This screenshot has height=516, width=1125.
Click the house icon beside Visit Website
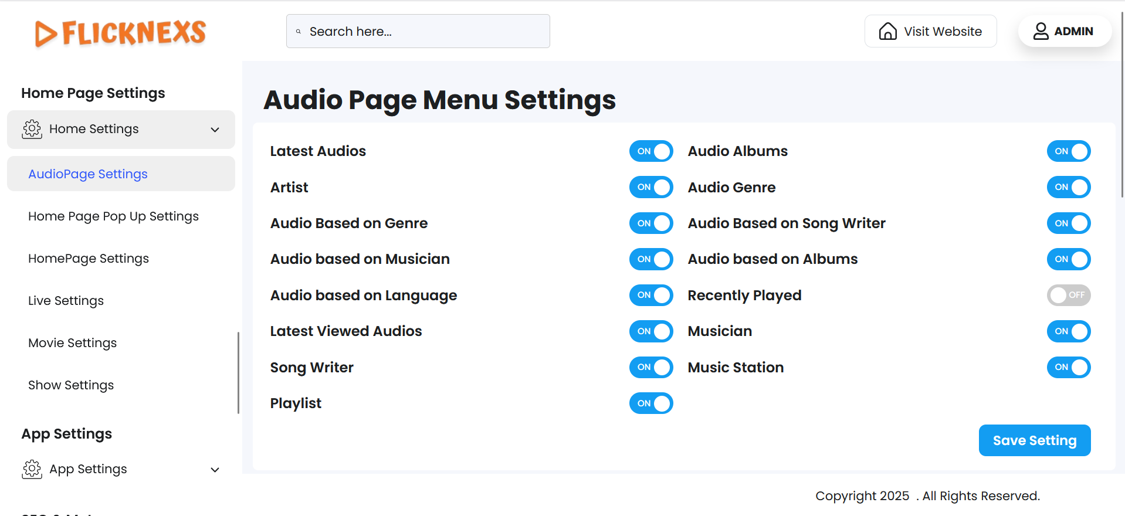pyautogui.click(x=887, y=31)
